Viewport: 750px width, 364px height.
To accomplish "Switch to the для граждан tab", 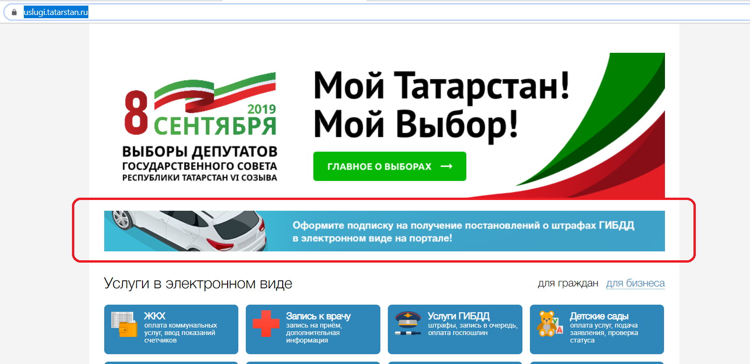I will tap(568, 283).
